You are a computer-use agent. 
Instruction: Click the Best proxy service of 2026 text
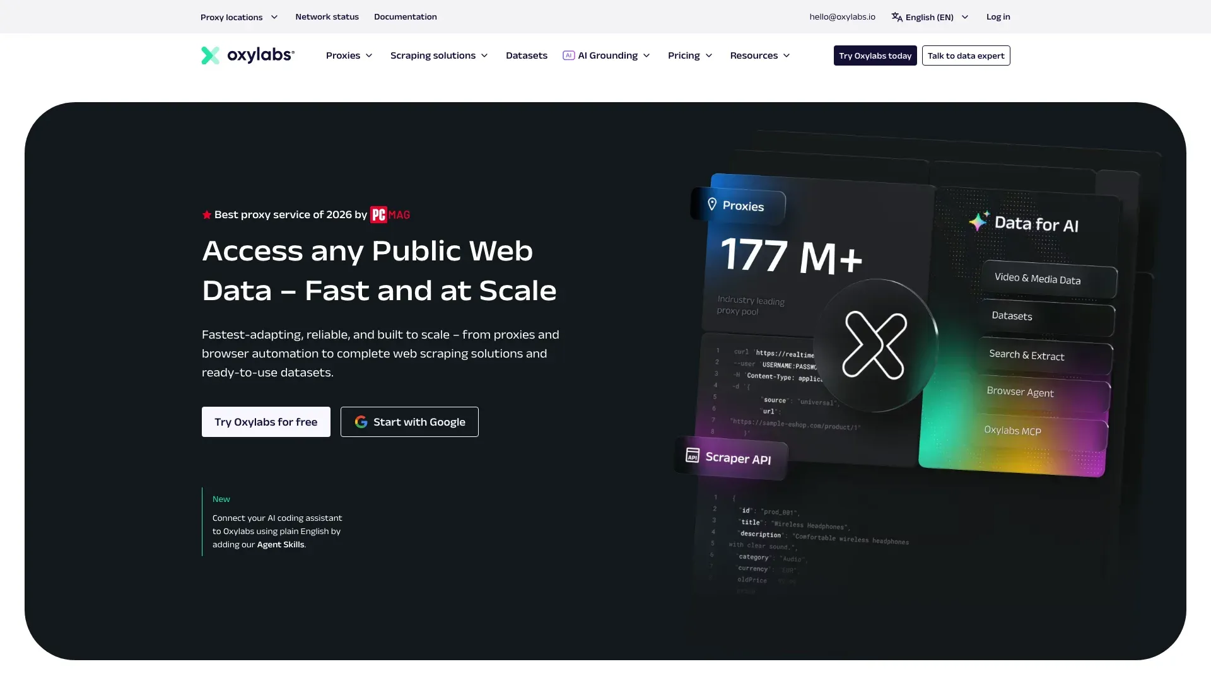point(291,215)
